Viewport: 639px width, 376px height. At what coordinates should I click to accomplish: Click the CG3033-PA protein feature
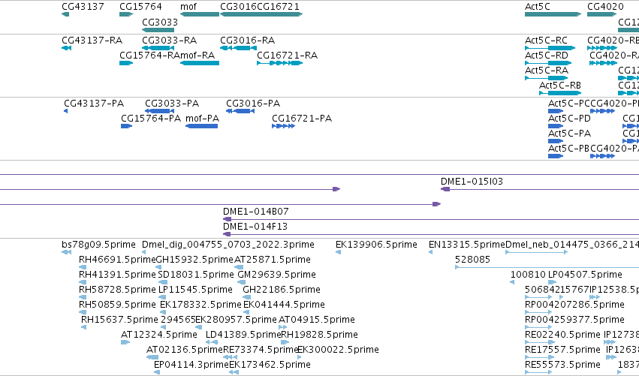point(160,112)
